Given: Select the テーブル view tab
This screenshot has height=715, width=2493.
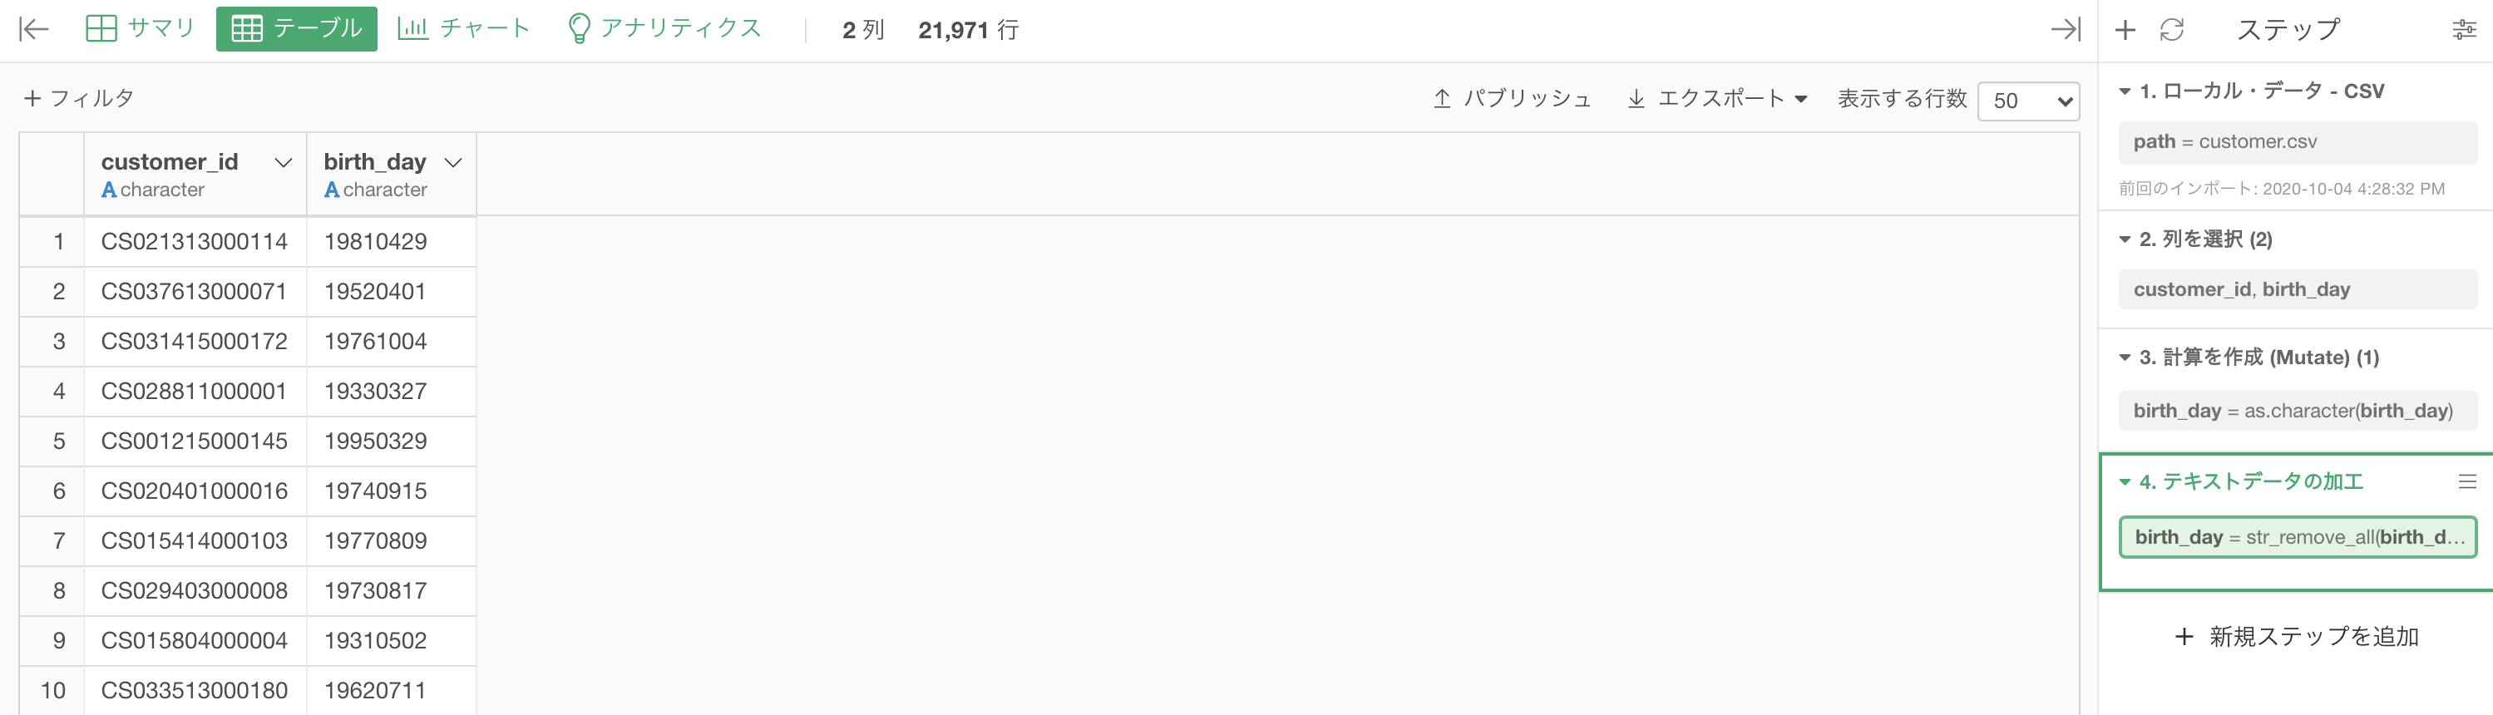Looking at the screenshot, I should [296, 29].
